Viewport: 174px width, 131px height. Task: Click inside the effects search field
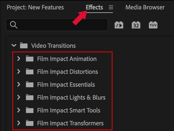[x=61, y=25]
